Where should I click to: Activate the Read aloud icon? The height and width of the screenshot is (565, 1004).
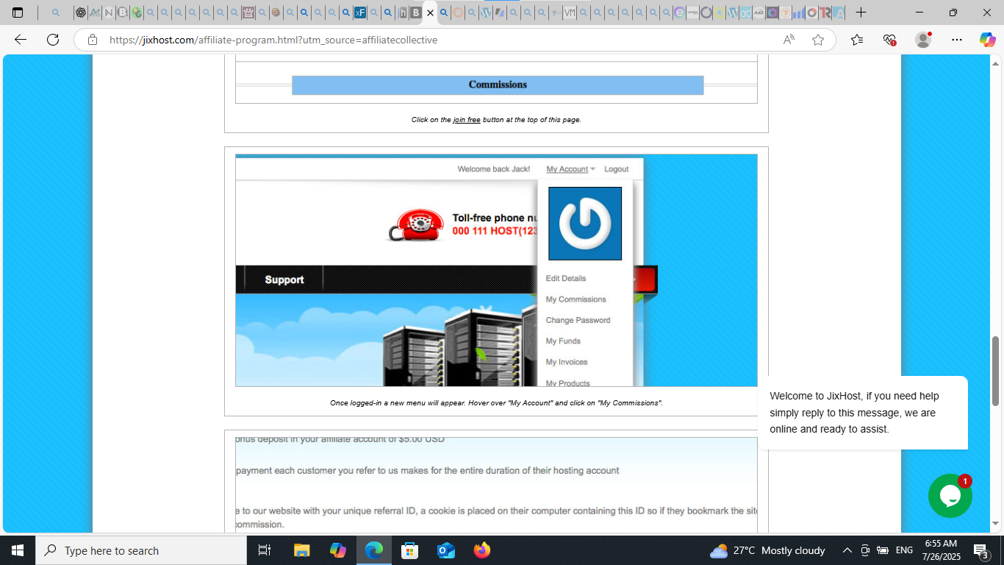(789, 40)
